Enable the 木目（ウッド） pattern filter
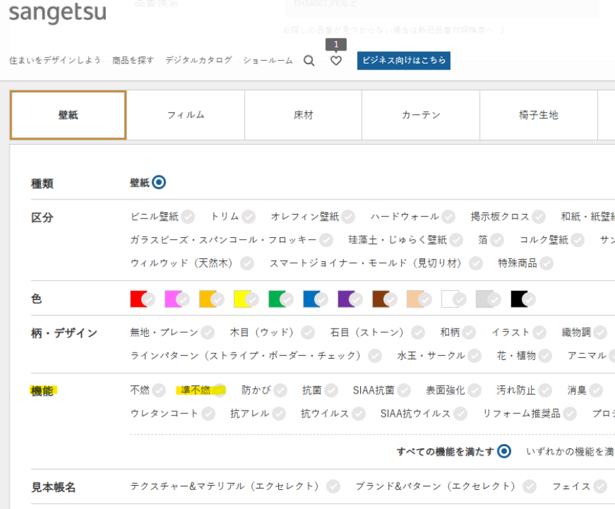The width and height of the screenshot is (615, 509). (307, 333)
